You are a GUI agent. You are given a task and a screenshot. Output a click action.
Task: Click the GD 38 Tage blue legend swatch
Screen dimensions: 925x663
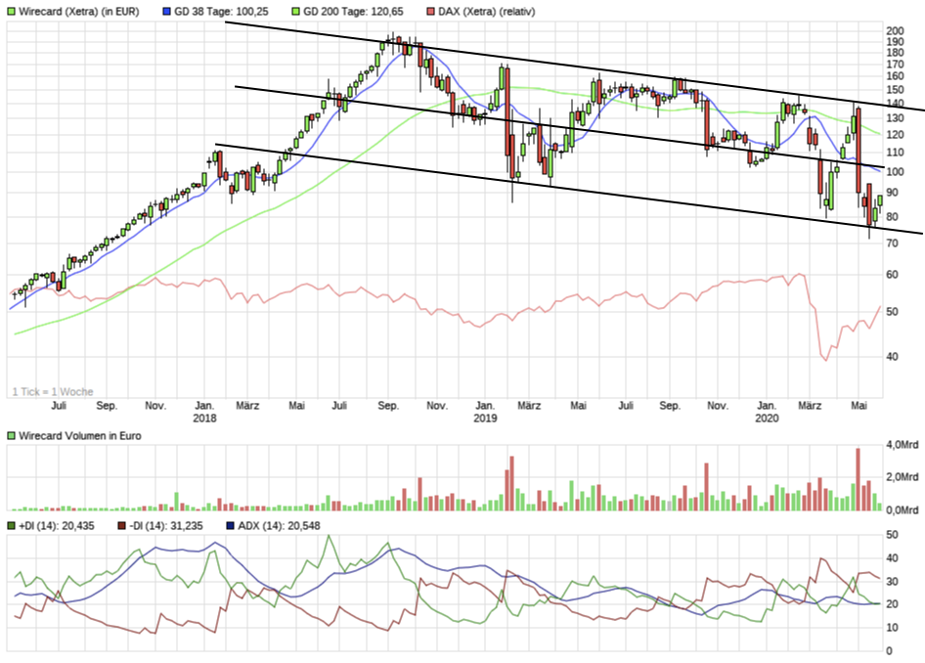point(166,11)
